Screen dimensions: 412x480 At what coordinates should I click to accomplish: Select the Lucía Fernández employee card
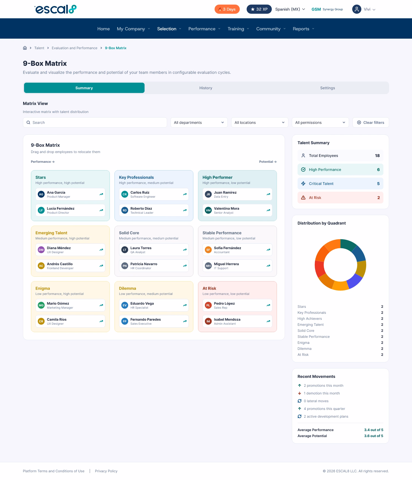pyautogui.click(x=70, y=210)
